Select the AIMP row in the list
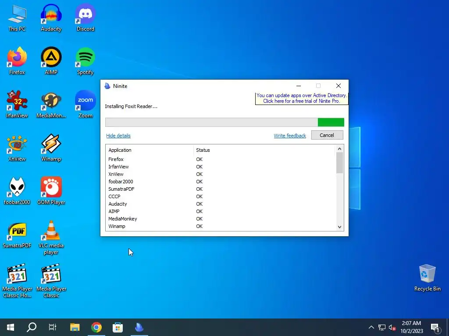This screenshot has height=336, width=449. 221,211
